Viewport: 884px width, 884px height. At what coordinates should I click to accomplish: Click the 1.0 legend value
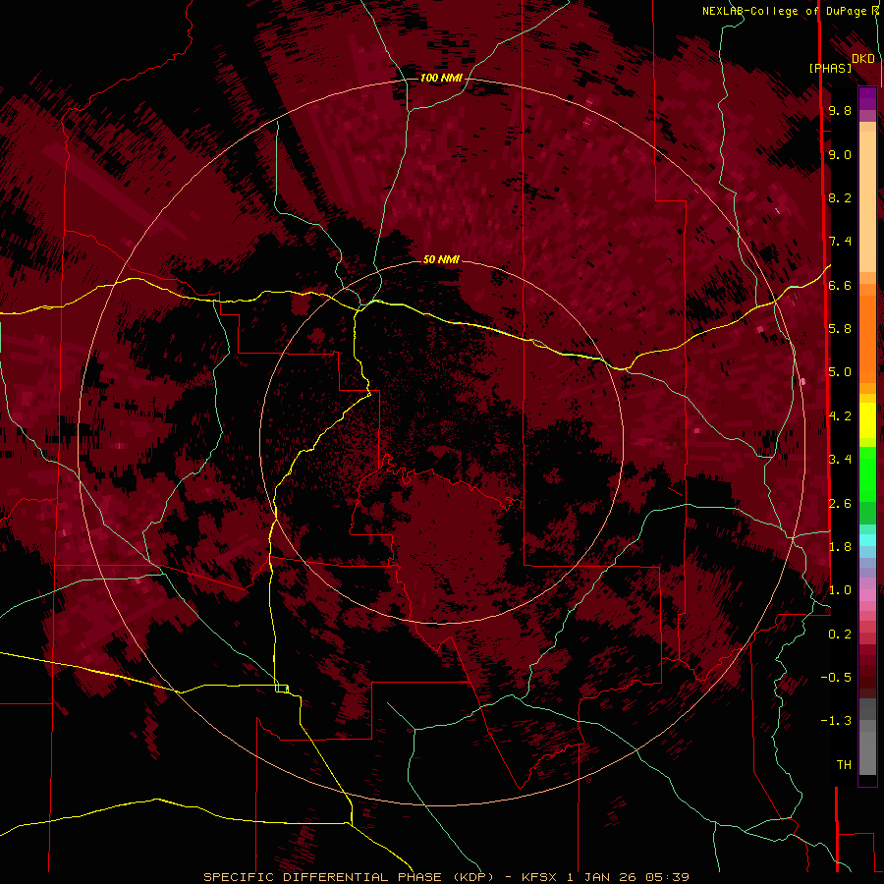(840, 590)
